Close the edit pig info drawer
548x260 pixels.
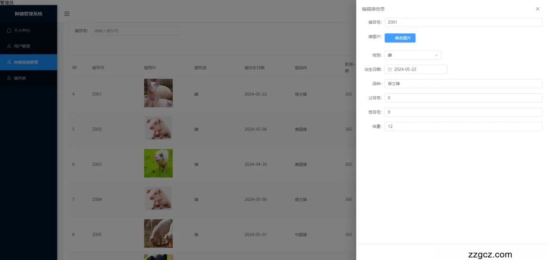tap(537, 9)
